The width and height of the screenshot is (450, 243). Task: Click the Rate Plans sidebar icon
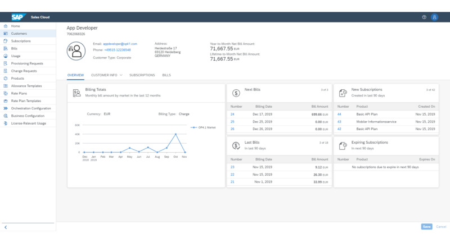6,93
